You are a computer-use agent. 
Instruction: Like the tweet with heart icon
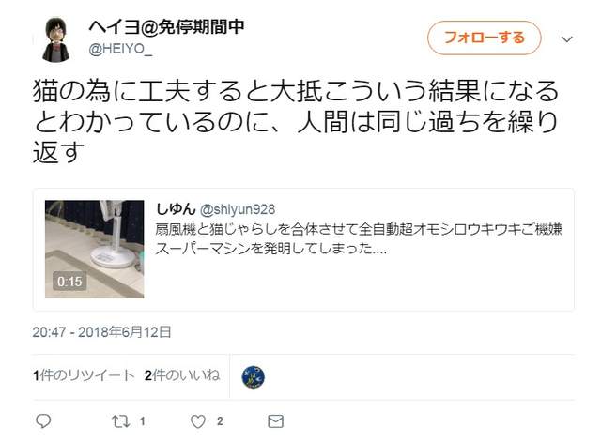[x=198, y=421]
